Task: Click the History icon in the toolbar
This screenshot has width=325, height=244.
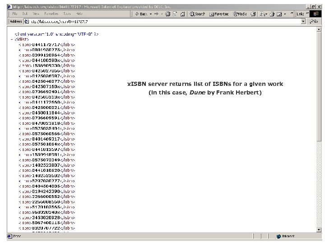Action: (x=253, y=14)
